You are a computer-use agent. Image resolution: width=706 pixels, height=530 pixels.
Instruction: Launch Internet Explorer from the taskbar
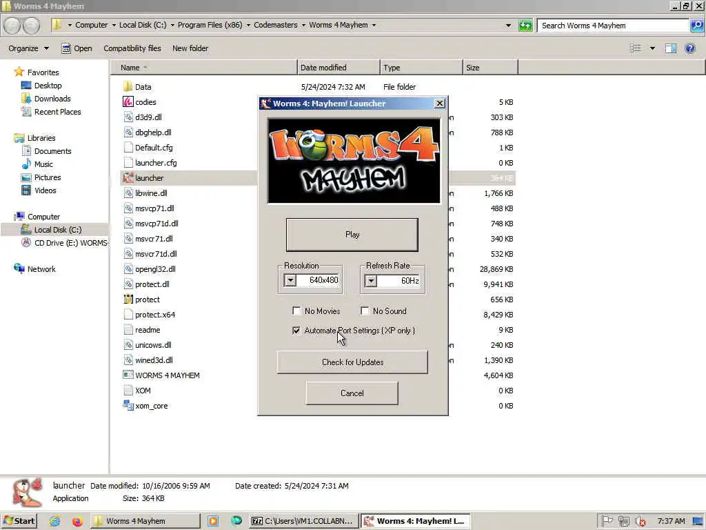[x=55, y=521]
